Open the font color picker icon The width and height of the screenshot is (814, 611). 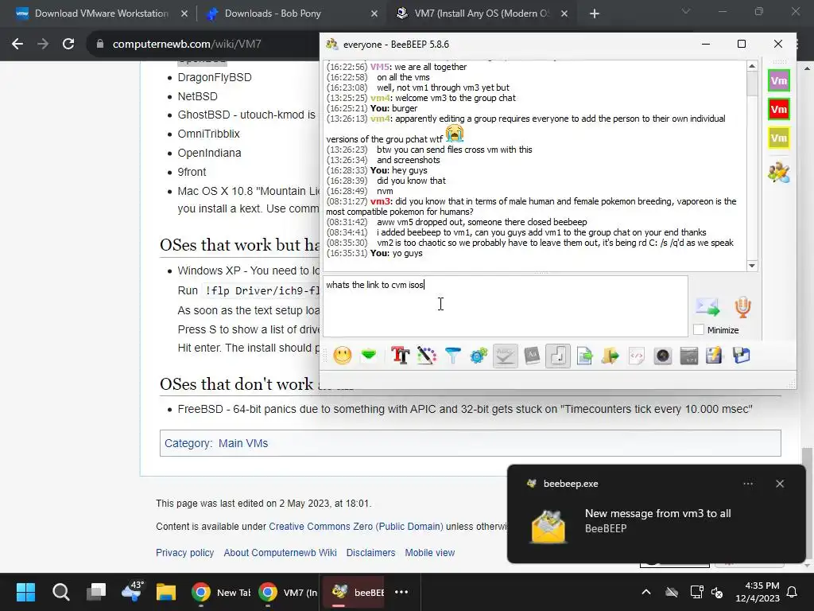[x=427, y=356]
